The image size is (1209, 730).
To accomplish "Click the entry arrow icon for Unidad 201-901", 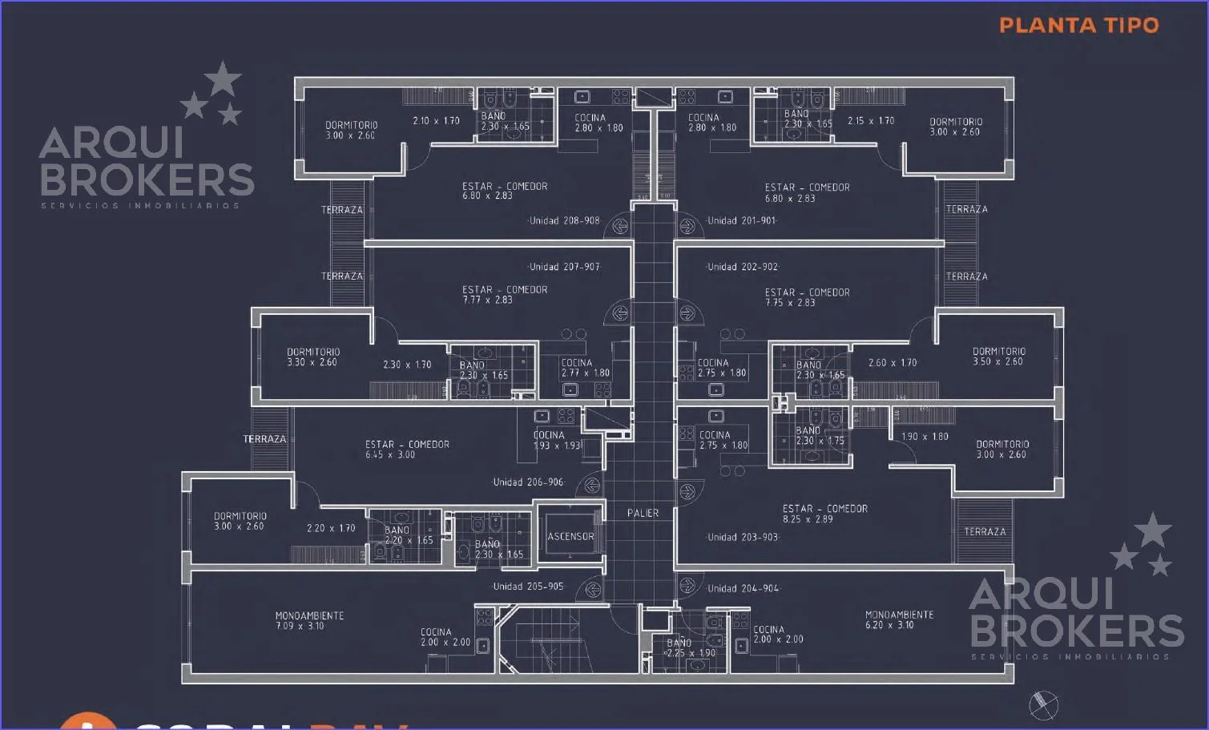I will pyautogui.click(x=687, y=227).
